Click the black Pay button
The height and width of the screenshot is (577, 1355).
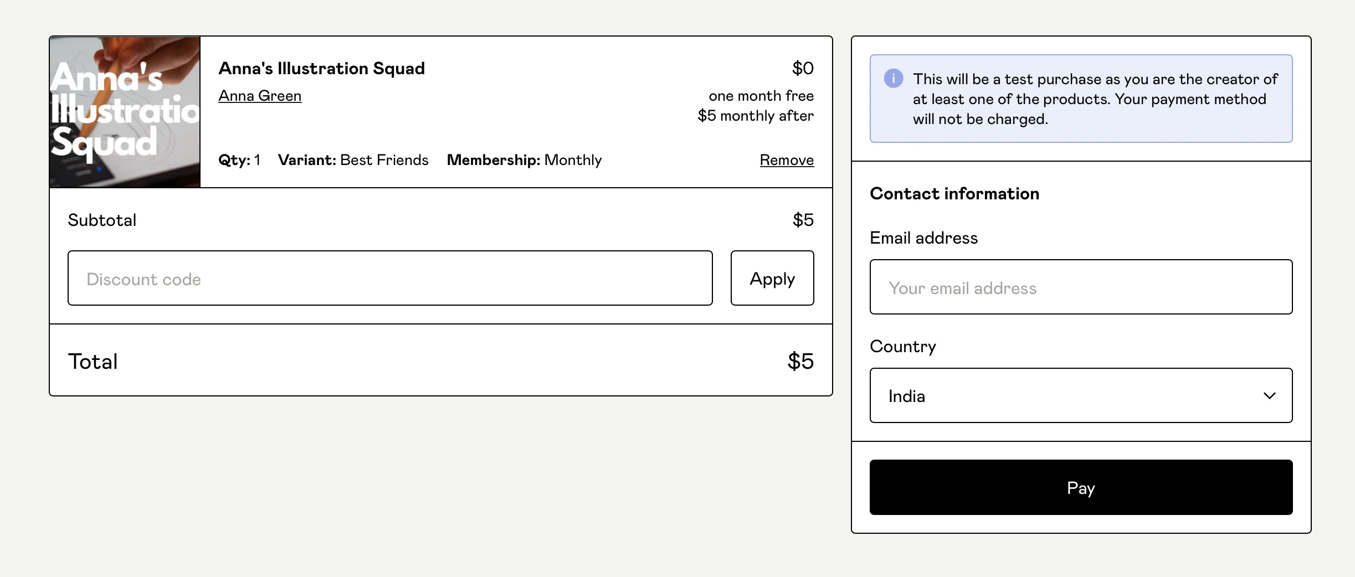(x=1080, y=487)
